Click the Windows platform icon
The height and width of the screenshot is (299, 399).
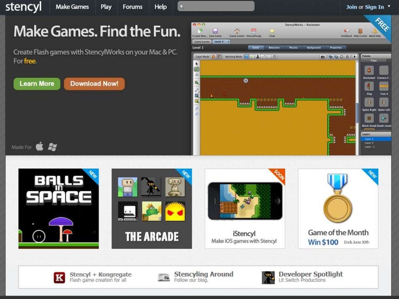coord(53,147)
